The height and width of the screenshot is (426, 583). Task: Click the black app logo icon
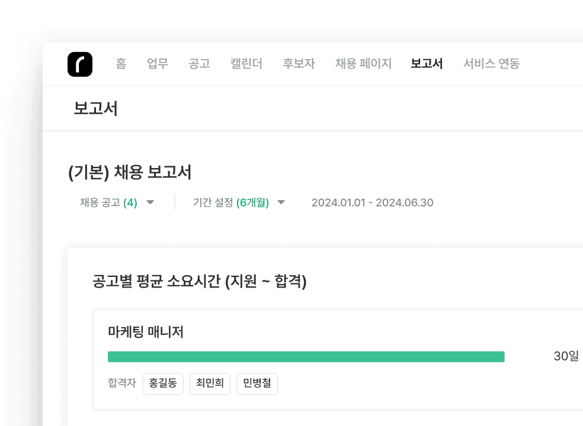(x=80, y=64)
